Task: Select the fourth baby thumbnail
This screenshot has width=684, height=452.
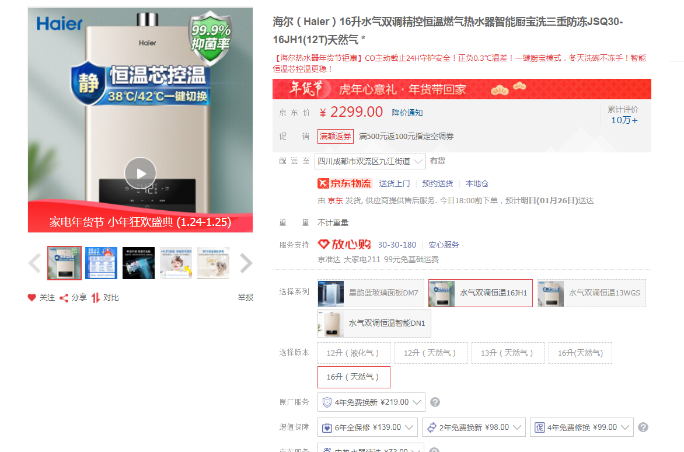Action: [176, 263]
